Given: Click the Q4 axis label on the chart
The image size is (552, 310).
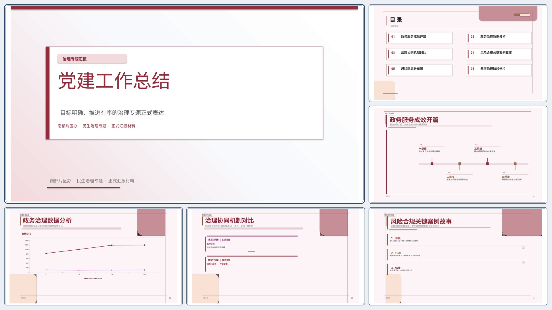Looking at the screenshot, I should 145,274.
